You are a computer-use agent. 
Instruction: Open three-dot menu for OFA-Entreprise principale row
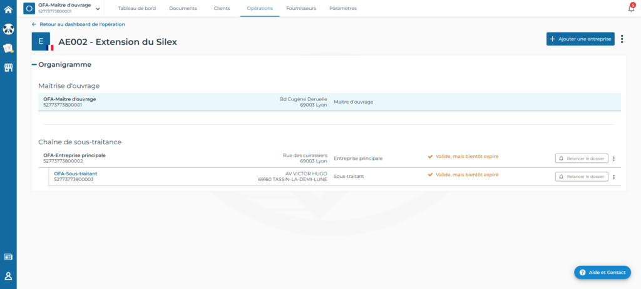tap(613, 159)
